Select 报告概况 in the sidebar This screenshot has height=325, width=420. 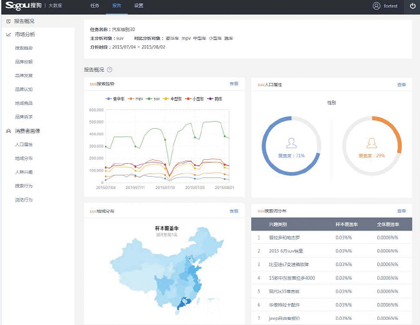click(24, 21)
